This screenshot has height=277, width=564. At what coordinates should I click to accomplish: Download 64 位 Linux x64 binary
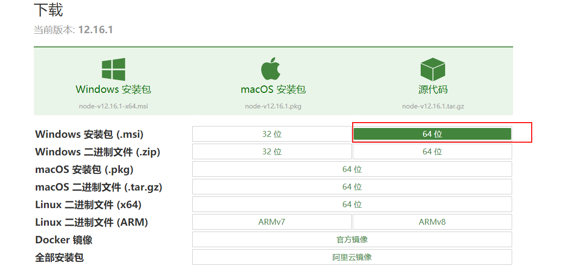(x=352, y=204)
